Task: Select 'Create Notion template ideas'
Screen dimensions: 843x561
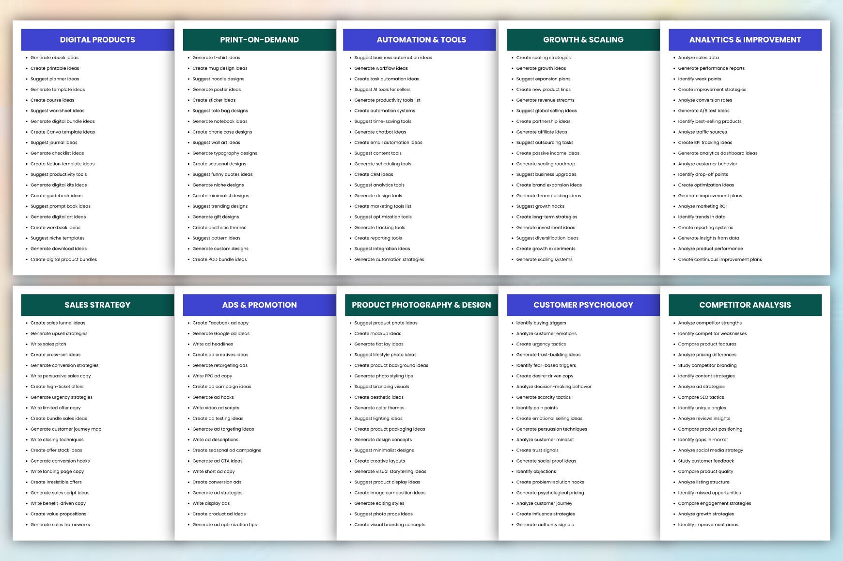Action: [x=62, y=164]
